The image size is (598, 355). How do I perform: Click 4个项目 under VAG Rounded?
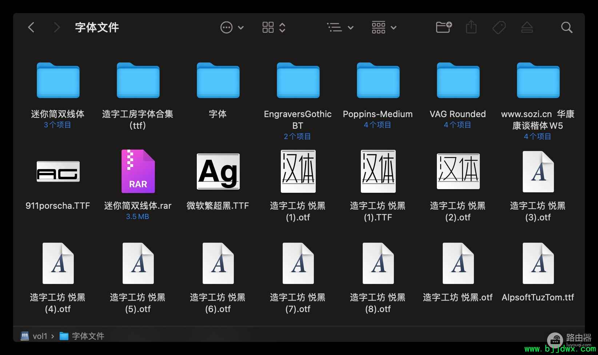(x=458, y=125)
